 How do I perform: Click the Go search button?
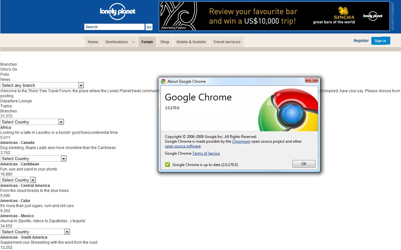(149, 27)
